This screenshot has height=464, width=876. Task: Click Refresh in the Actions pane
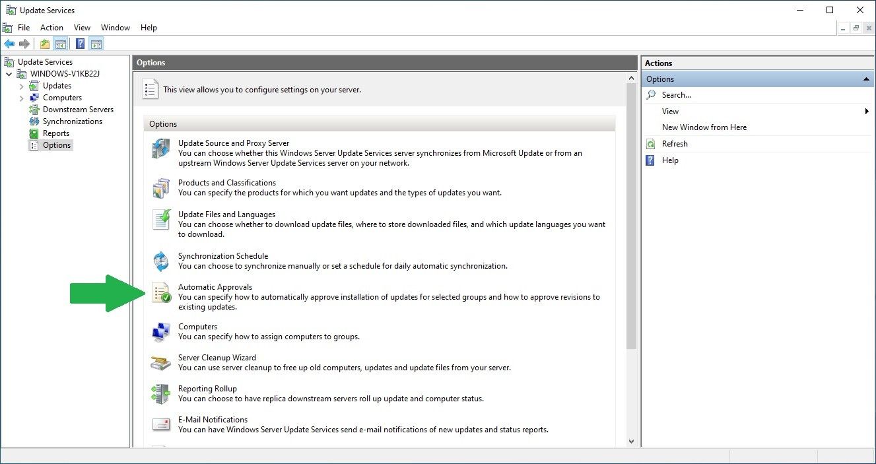(x=675, y=144)
